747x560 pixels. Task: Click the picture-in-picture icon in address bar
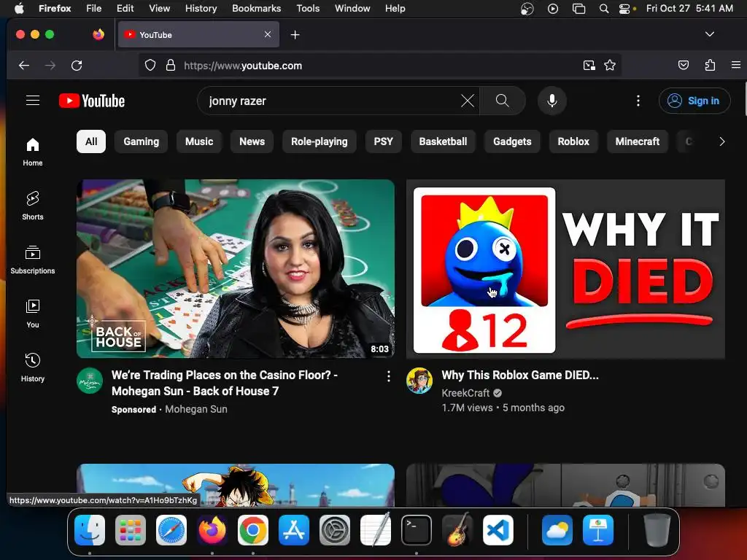point(589,65)
